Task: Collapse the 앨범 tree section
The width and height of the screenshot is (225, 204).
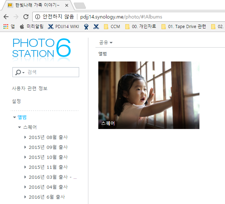Action: point(15,117)
